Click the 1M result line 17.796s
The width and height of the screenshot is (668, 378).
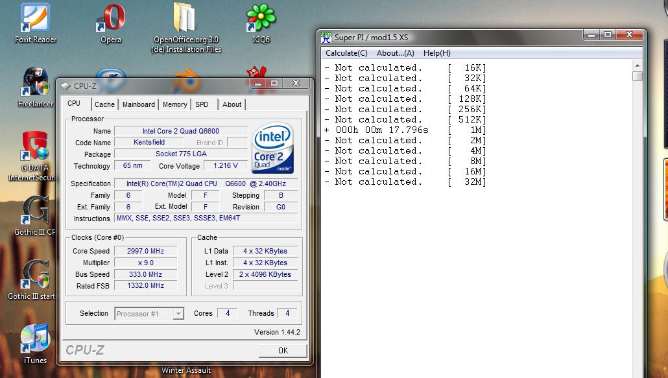click(405, 130)
